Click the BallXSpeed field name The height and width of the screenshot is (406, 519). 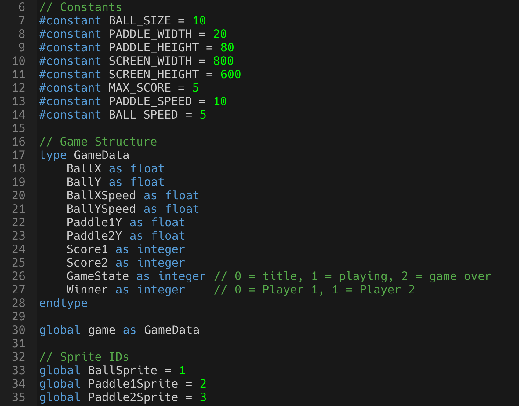(x=101, y=195)
